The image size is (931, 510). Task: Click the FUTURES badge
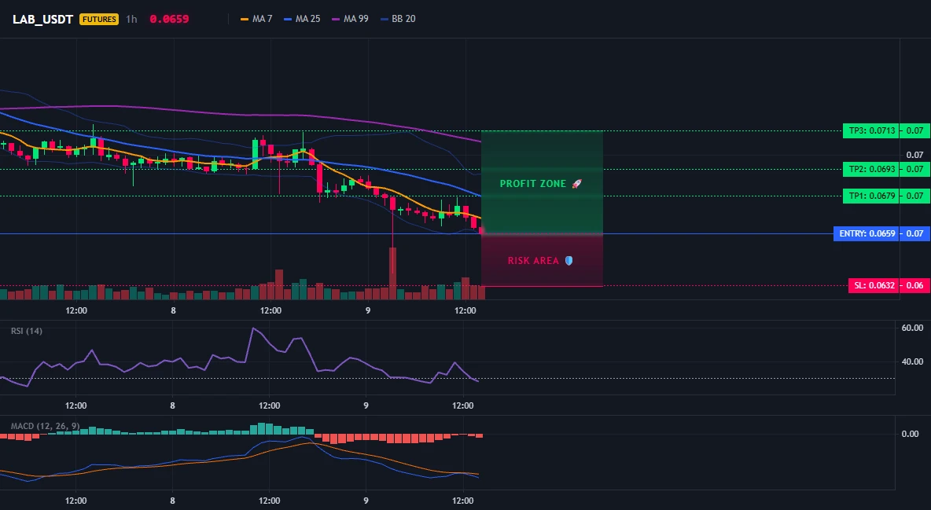99,19
